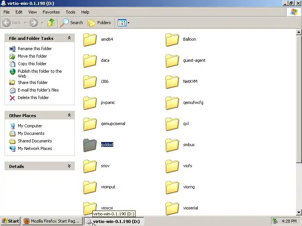This screenshot has width=302, height=226.
Task: Expand the Details panel
Action: [x=69, y=166]
